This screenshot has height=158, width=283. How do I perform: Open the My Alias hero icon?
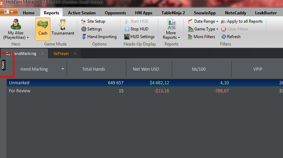16,24
